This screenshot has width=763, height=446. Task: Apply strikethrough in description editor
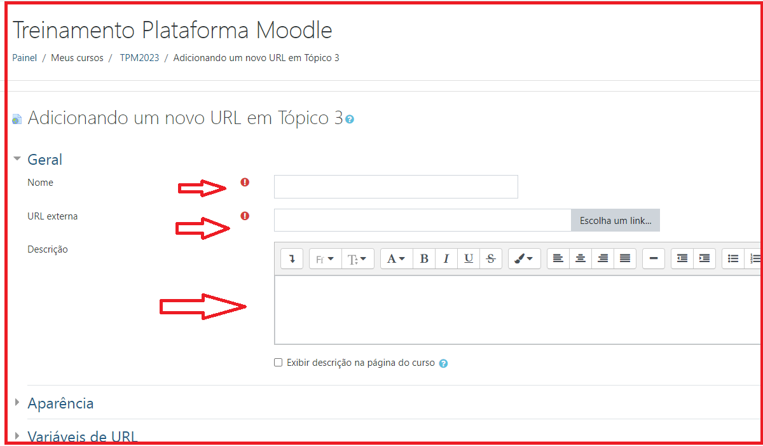click(x=491, y=259)
